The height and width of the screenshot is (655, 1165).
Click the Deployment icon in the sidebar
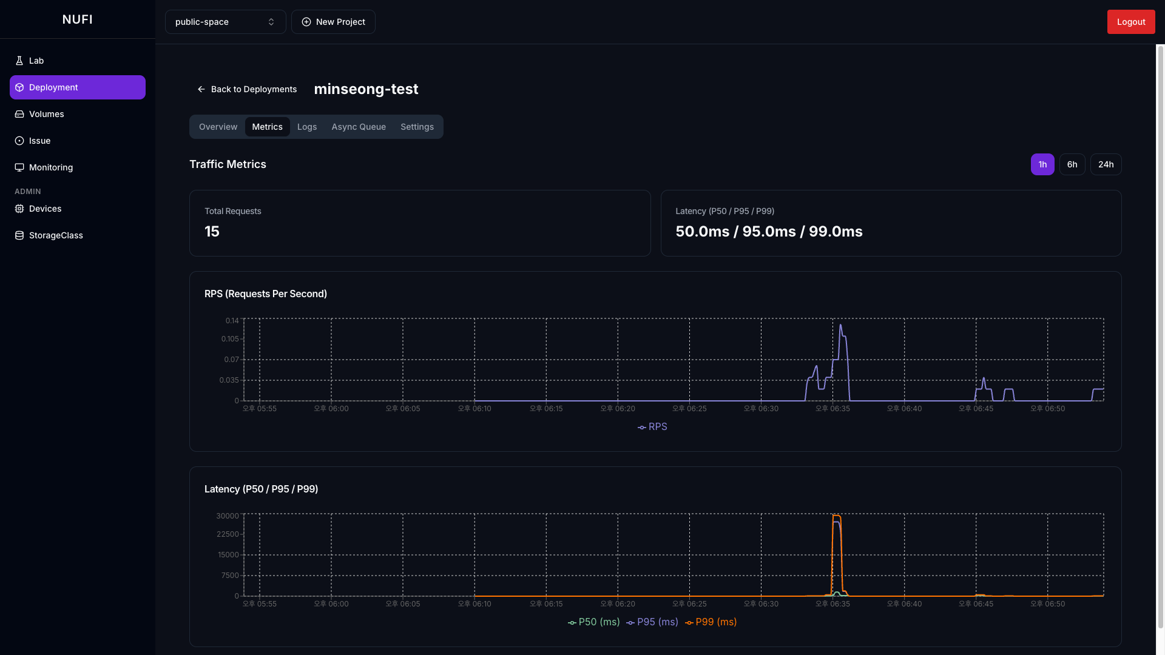coord(19,87)
